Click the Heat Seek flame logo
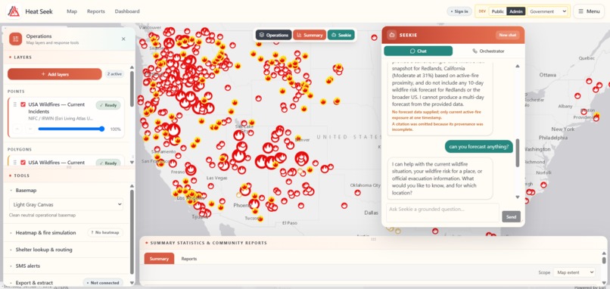The width and height of the screenshot is (610, 289). pos(14,11)
